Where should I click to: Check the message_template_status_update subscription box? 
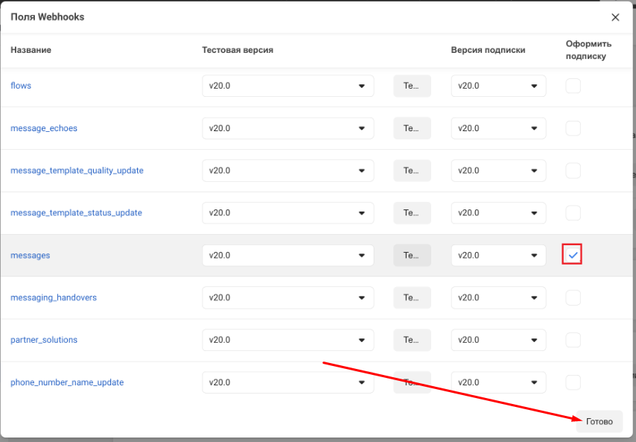pyautogui.click(x=573, y=213)
